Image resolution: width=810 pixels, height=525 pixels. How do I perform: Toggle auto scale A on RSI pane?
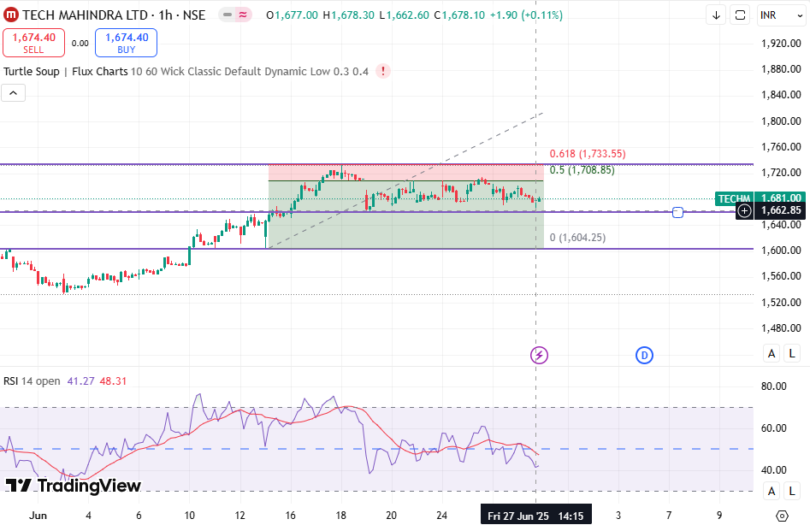[772, 491]
